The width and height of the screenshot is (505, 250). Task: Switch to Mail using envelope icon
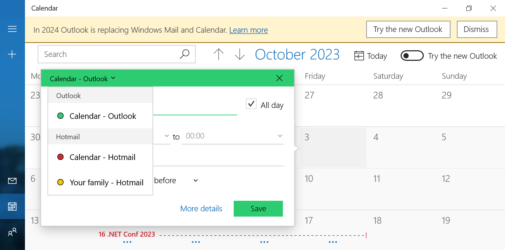[x=12, y=181]
